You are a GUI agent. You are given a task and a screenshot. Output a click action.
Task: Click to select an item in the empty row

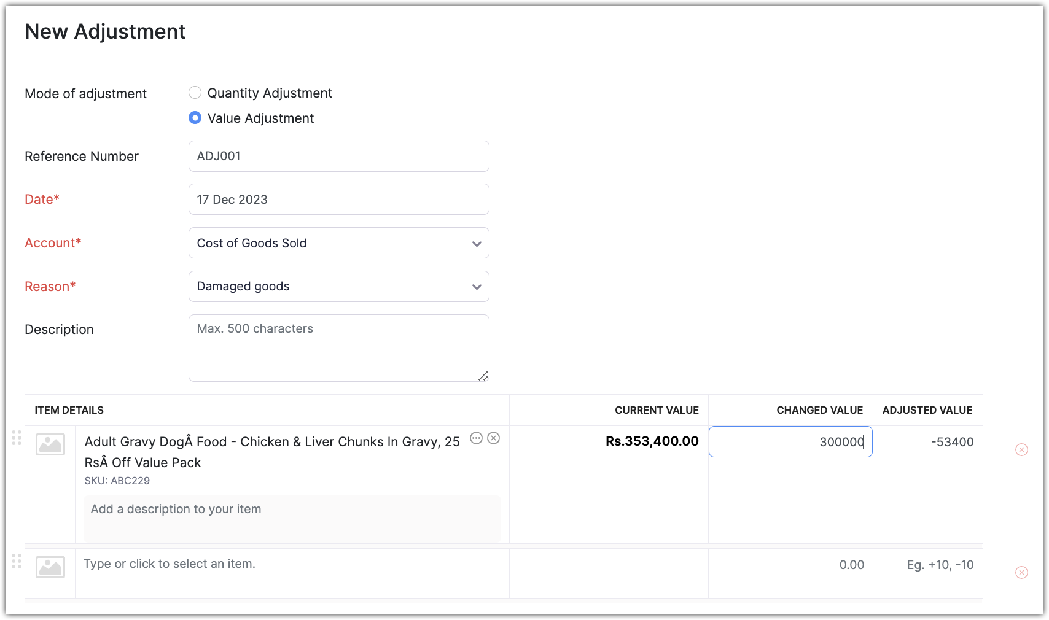click(x=246, y=563)
